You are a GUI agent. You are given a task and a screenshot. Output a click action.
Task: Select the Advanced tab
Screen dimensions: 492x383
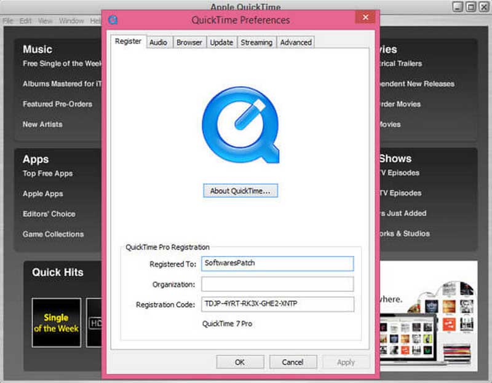click(x=296, y=42)
